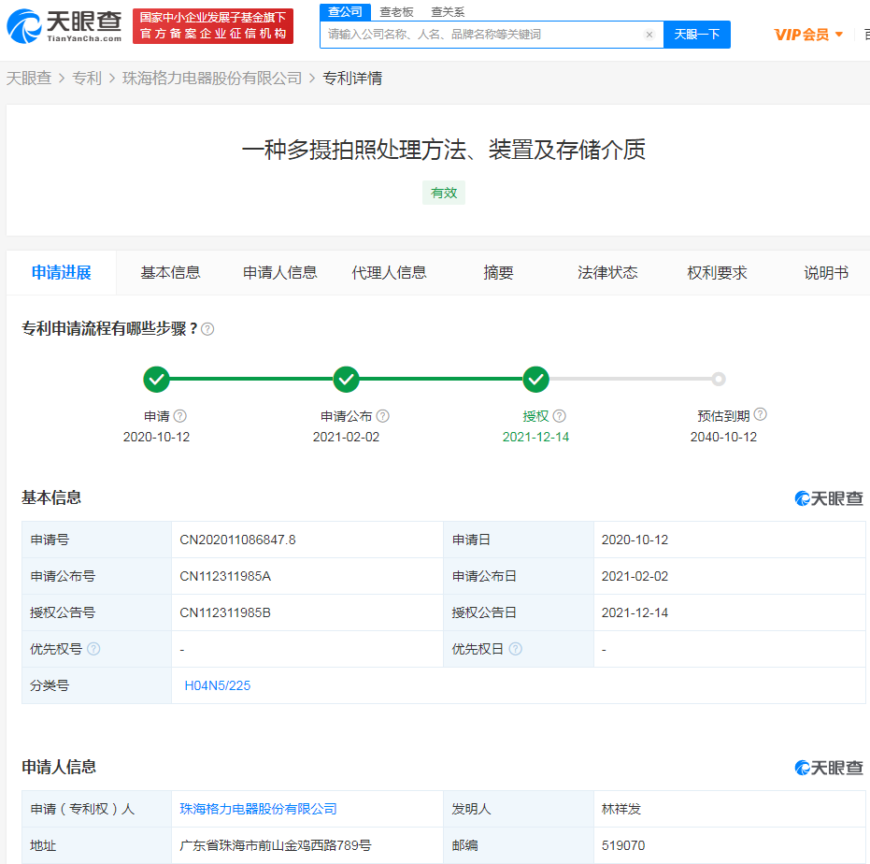The height and width of the screenshot is (864, 870).
Task: Select postal code 519070
Action: tap(623, 845)
